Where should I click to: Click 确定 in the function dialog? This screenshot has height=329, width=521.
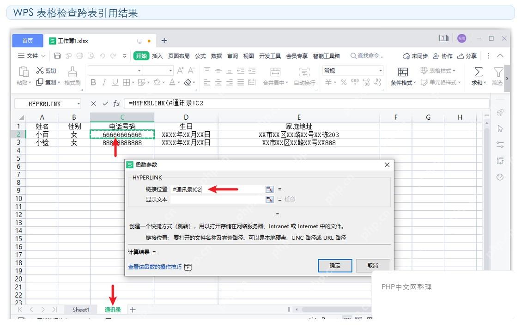[x=335, y=266]
